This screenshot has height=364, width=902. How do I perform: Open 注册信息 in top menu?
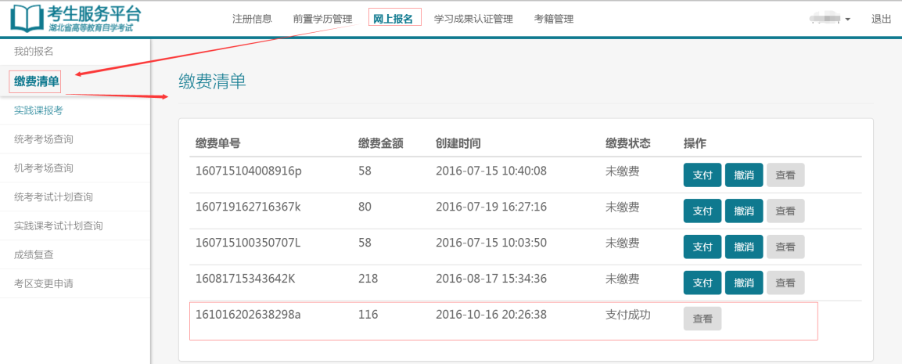click(252, 19)
